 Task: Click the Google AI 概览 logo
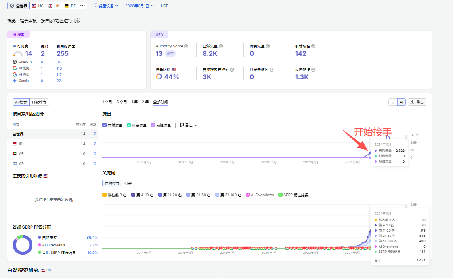(15, 68)
